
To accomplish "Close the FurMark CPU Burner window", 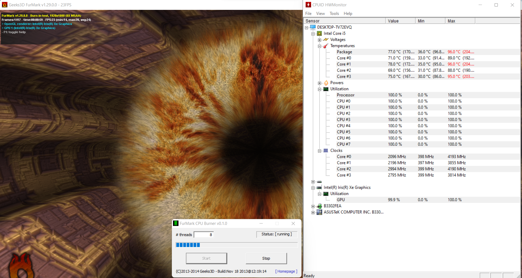I will pos(293,223).
